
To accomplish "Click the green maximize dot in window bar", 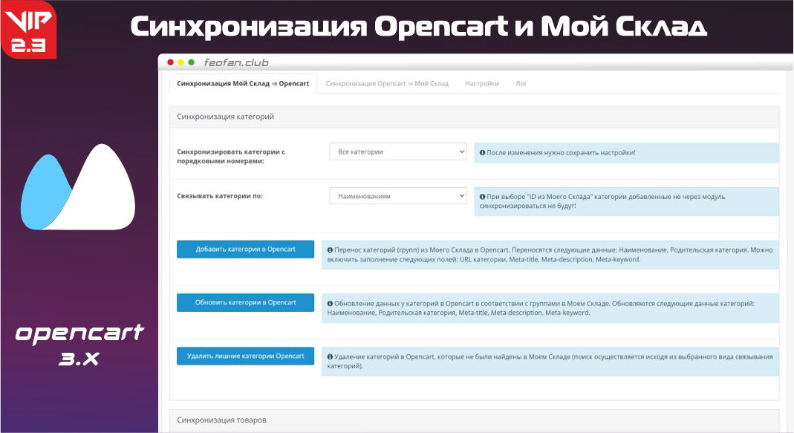I will [x=192, y=62].
